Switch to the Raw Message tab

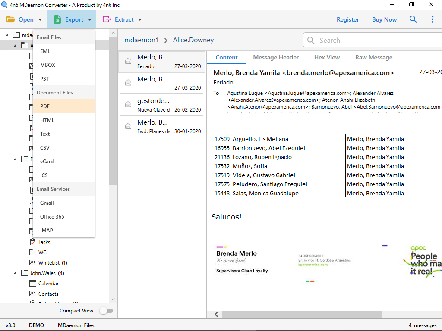374,57
